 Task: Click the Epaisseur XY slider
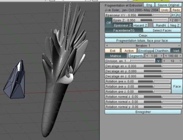click(138, 15)
